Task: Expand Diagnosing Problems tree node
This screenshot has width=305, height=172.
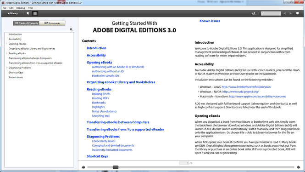Action: tap(7, 68)
